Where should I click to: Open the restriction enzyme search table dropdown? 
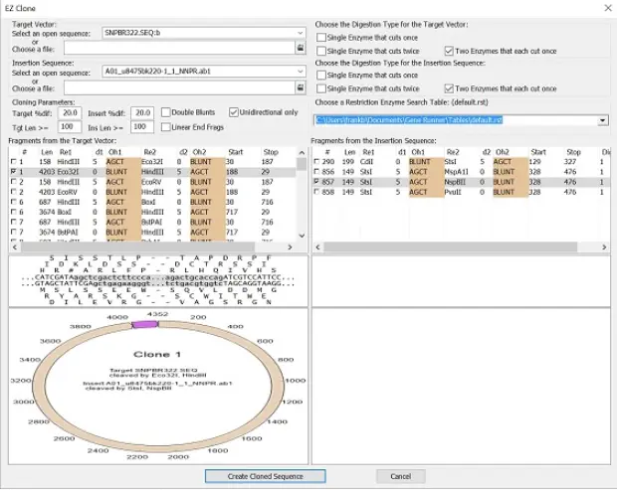[x=603, y=120]
